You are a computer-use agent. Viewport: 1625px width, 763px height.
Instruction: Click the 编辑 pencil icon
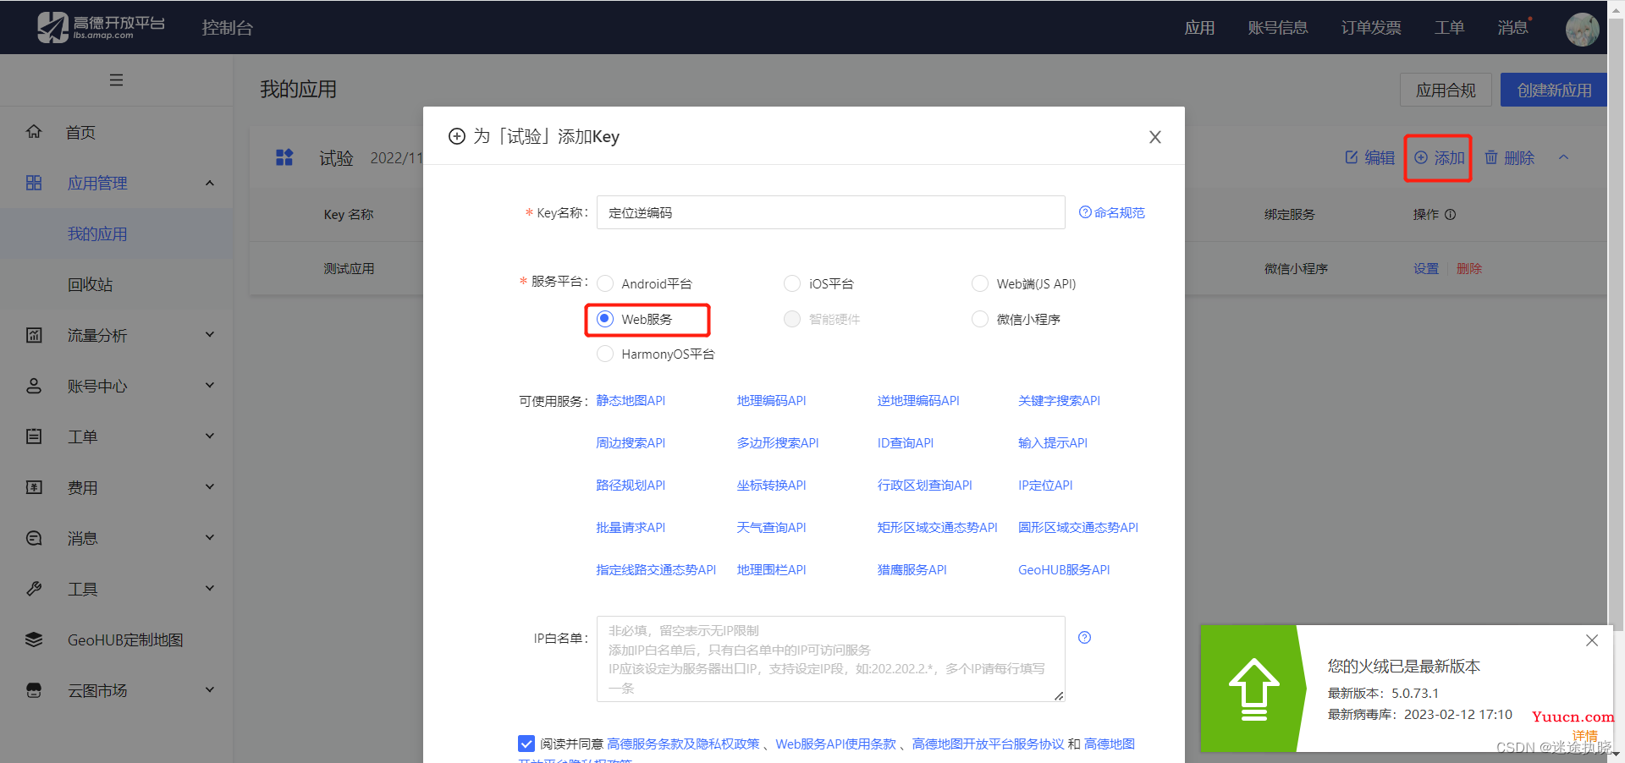click(1352, 157)
